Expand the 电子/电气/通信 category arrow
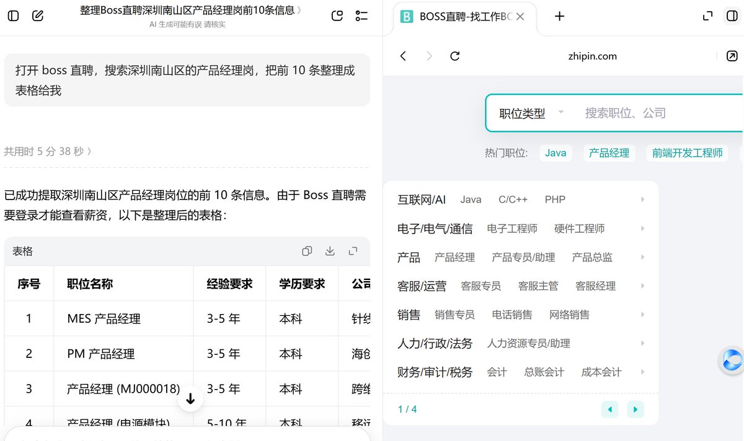The image size is (744, 441). click(x=642, y=229)
